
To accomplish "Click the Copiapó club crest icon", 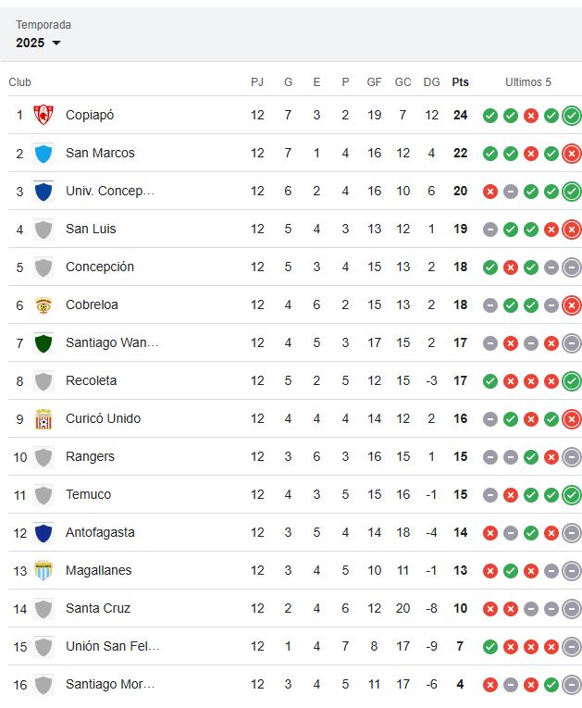I will click(43, 115).
